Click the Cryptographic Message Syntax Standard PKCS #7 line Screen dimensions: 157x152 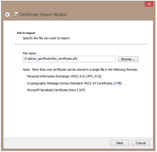click(x=74, y=83)
